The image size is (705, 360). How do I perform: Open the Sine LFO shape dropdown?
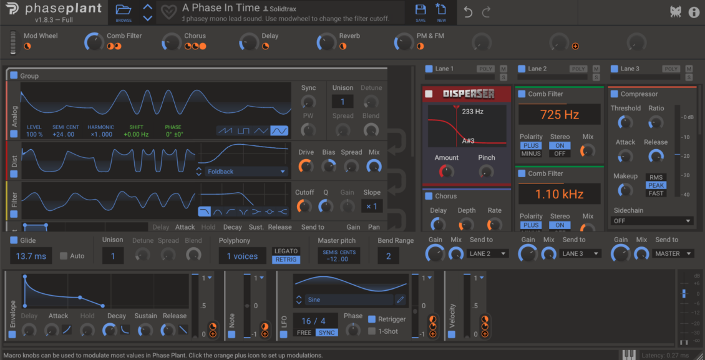pos(349,299)
